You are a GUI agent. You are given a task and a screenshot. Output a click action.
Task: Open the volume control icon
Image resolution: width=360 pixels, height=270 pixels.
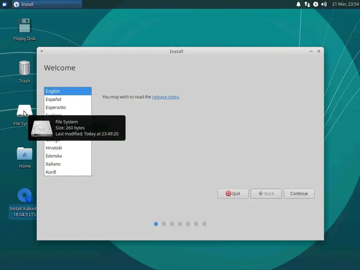coord(324,4)
